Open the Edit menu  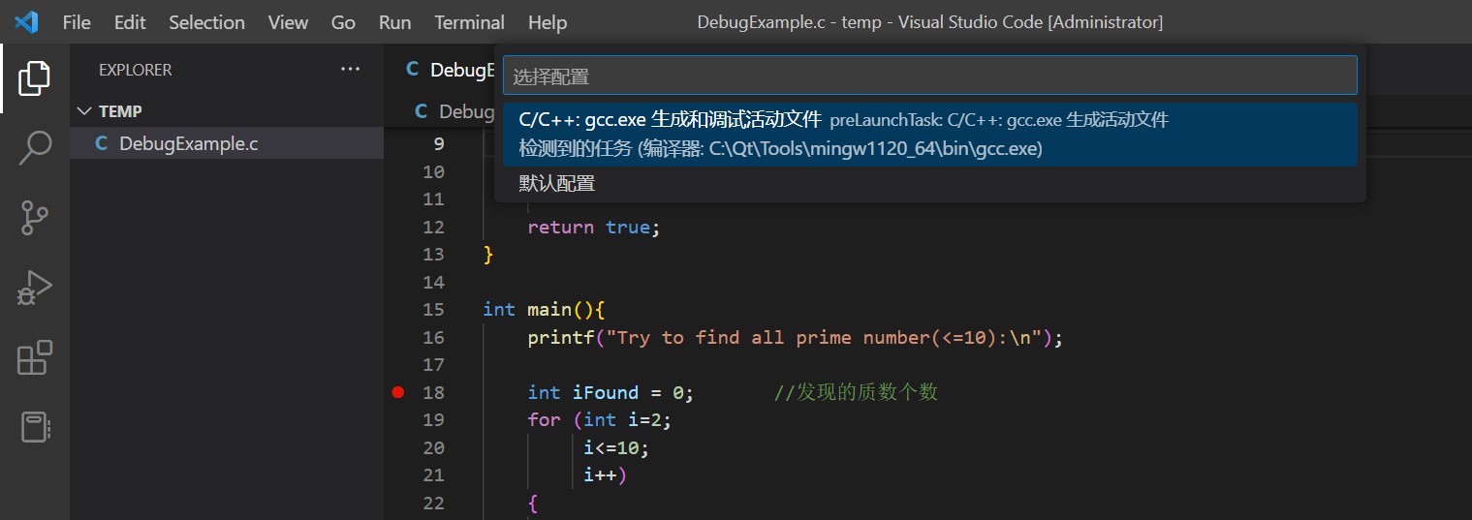click(x=130, y=21)
